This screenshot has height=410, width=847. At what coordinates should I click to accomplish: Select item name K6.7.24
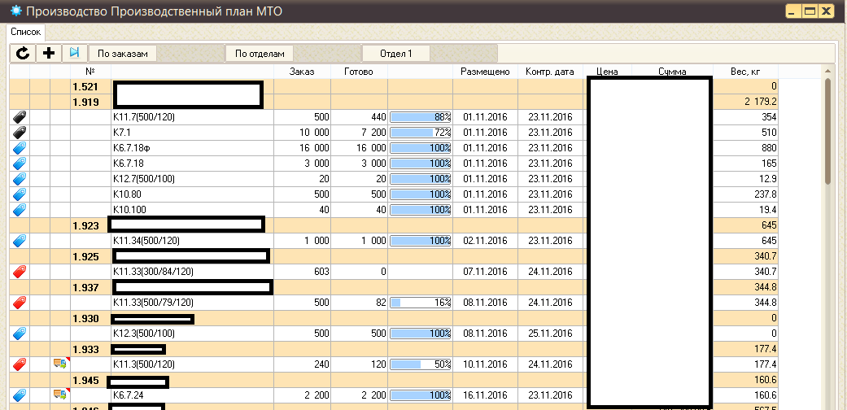(128, 395)
